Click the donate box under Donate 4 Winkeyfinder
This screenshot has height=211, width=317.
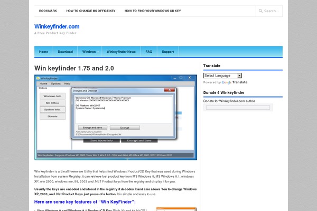(238, 108)
